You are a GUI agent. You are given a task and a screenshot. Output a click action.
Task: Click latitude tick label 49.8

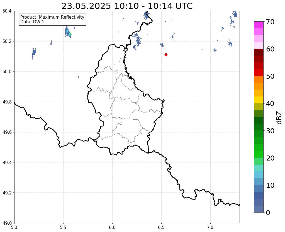click(x=7, y=102)
